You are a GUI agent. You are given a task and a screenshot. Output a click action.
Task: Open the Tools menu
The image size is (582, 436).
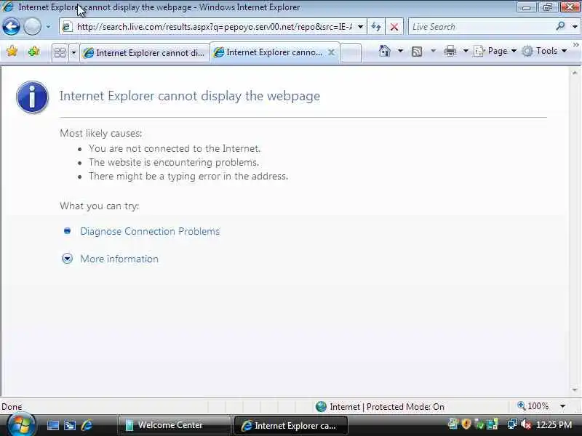(x=544, y=51)
